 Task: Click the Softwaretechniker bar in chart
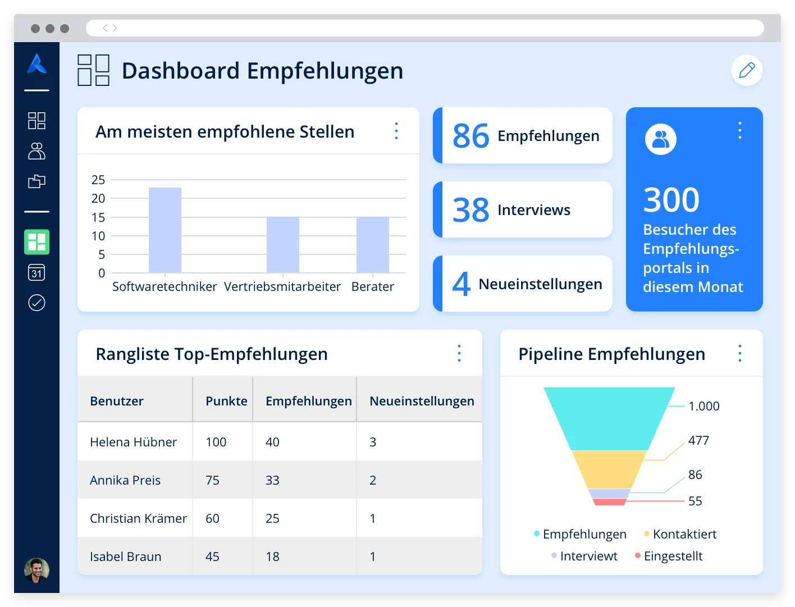pyautogui.click(x=165, y=230)
